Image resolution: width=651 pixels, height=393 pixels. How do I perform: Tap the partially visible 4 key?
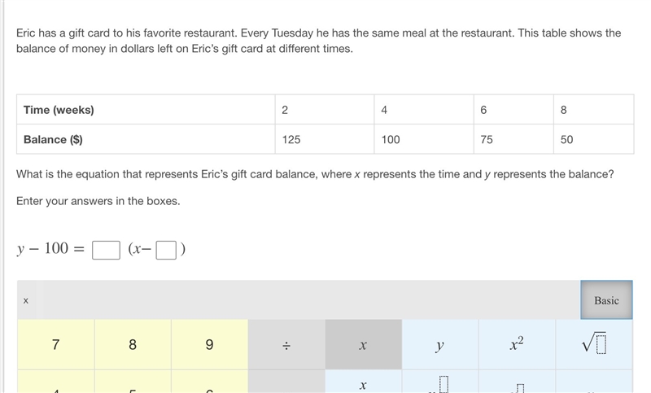(x=55, y=382)
